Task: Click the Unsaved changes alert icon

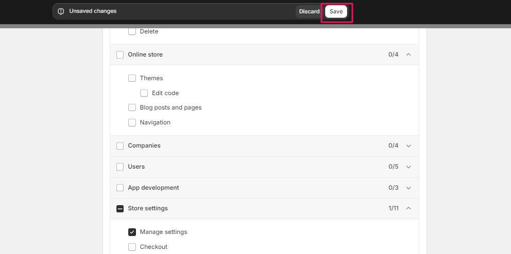Action: coord(61,11)
